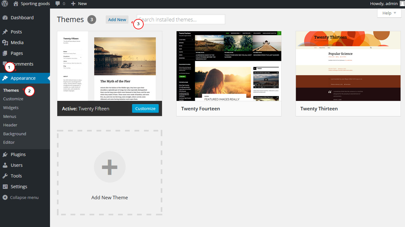Open the Widgets submenu item
The height and width of the screenshot is (227, 405).
[x=11, y=108]
